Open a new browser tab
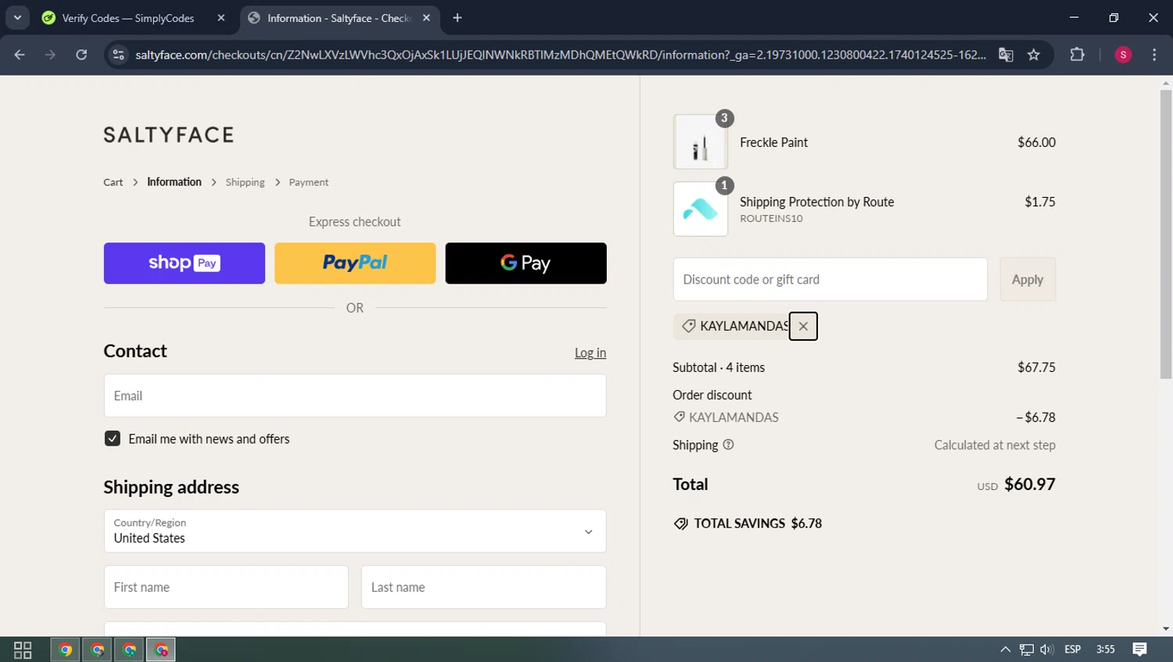The width and height of the screenshot is (1173, 662). [457, 18]
